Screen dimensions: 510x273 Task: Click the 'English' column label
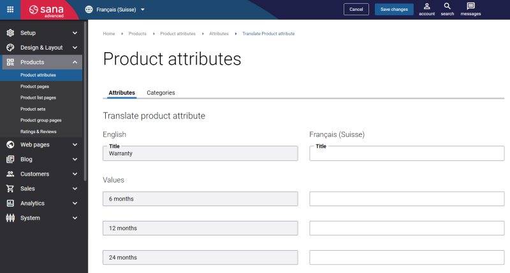coord(115,134)
